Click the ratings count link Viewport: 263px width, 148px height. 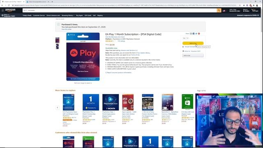click(x=121, y=41)
